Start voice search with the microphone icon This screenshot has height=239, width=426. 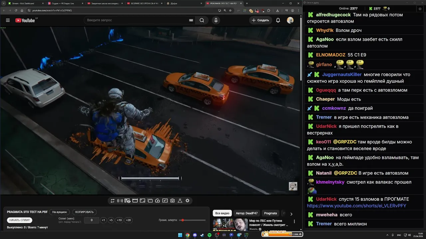click(216, 20)
